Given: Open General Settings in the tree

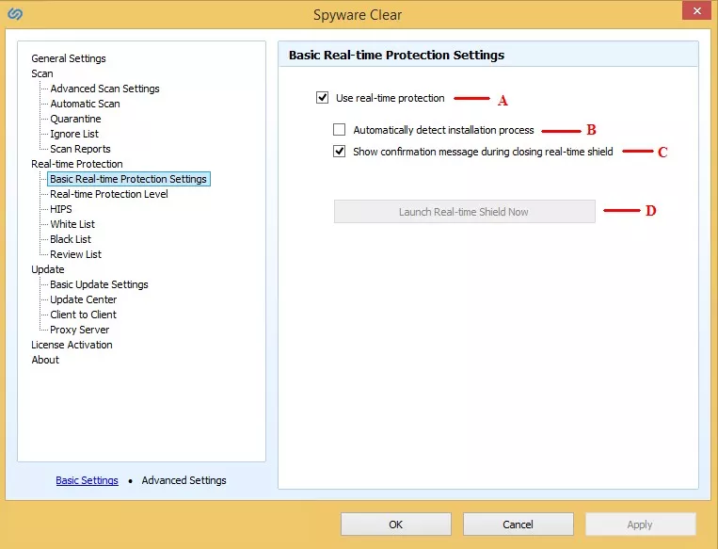Looking at the screenshot, I should 69,58.
